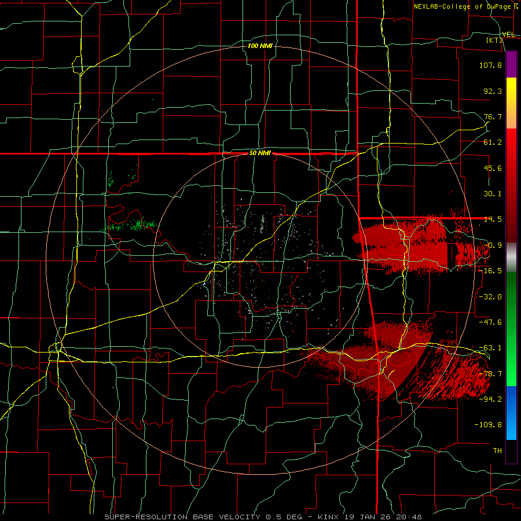Click the 92.3 legend value

tap(493, 91)
